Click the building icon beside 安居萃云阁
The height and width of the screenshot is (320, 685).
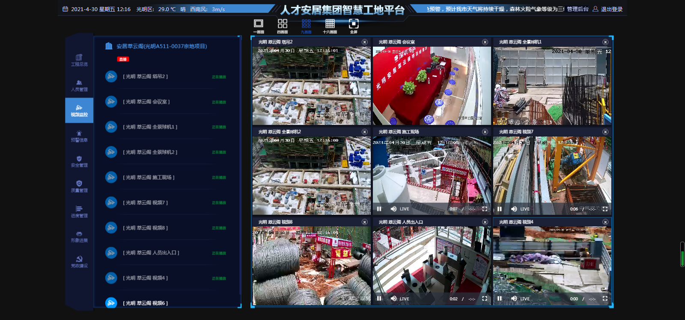[109, 46]
